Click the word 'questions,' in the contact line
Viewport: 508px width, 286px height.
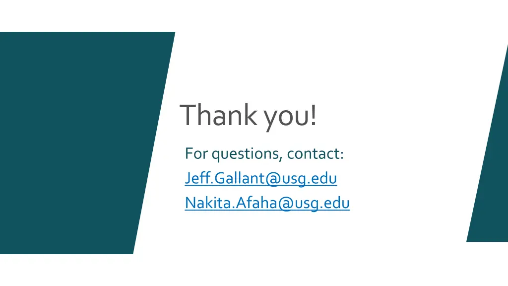247,154
